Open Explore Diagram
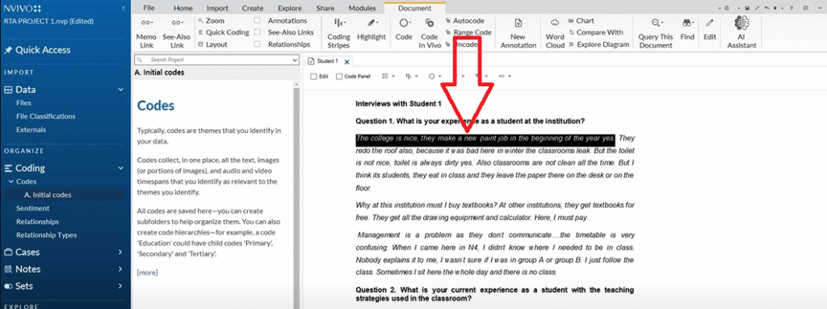This screenshot has height=309, width=827. click(598, 44)
